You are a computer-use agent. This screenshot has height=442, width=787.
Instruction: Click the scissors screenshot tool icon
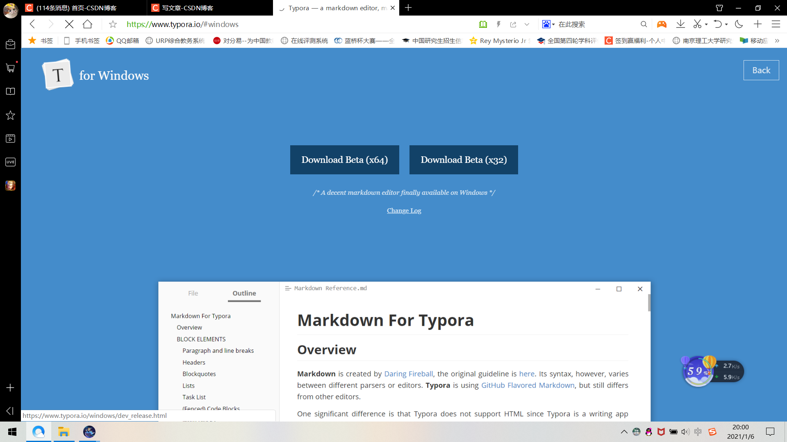[x=697, y=25]
